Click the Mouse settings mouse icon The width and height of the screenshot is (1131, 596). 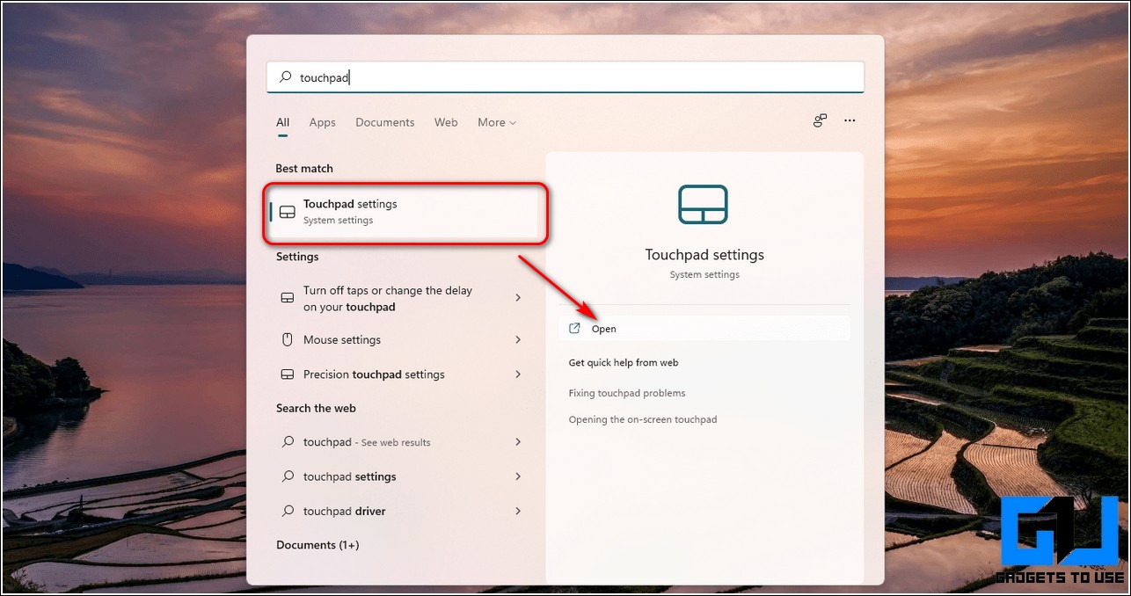coord(287,340)
